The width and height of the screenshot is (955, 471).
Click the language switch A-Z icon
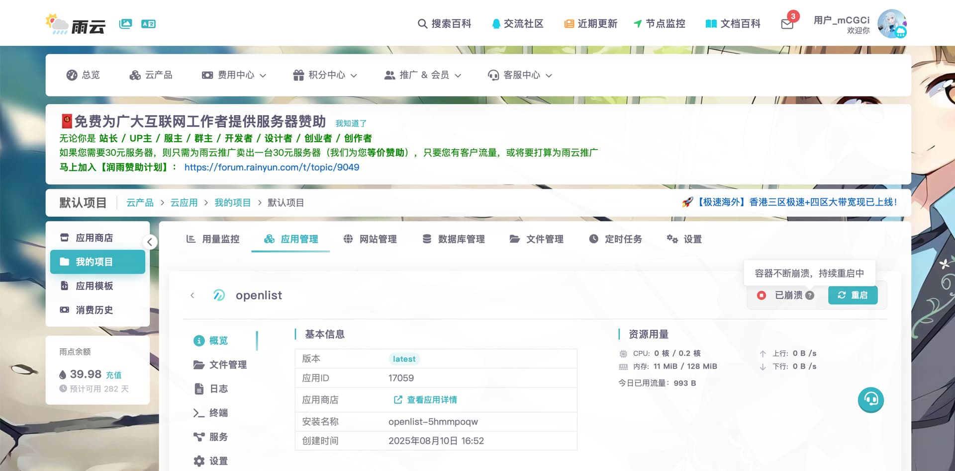point(148,24)
